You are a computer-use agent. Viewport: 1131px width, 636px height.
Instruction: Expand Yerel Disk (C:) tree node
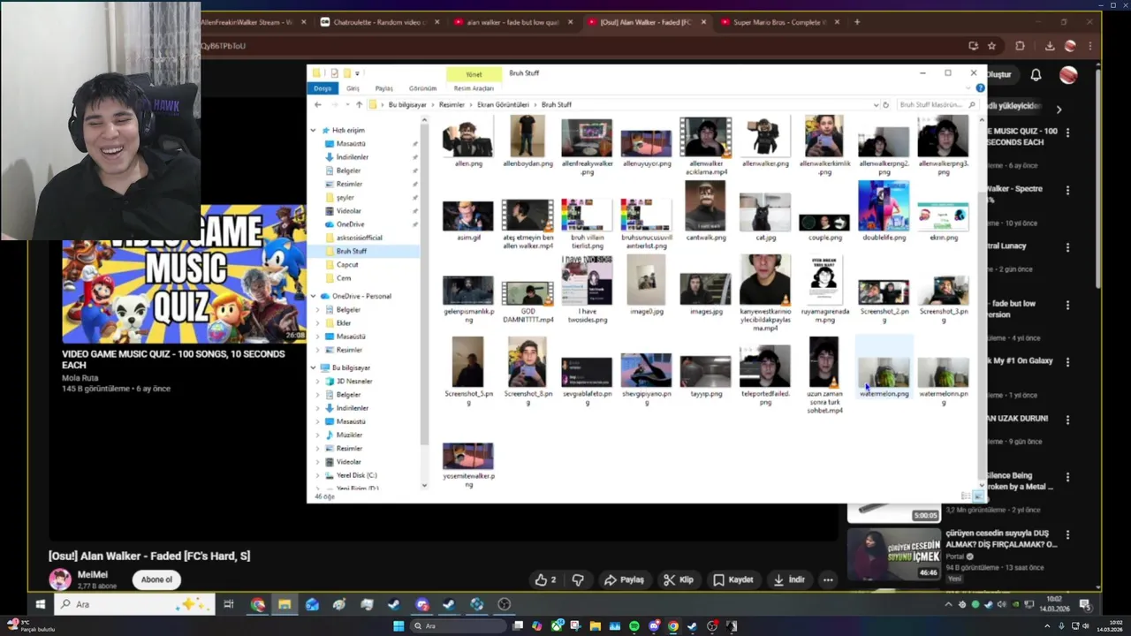(318, 475)
